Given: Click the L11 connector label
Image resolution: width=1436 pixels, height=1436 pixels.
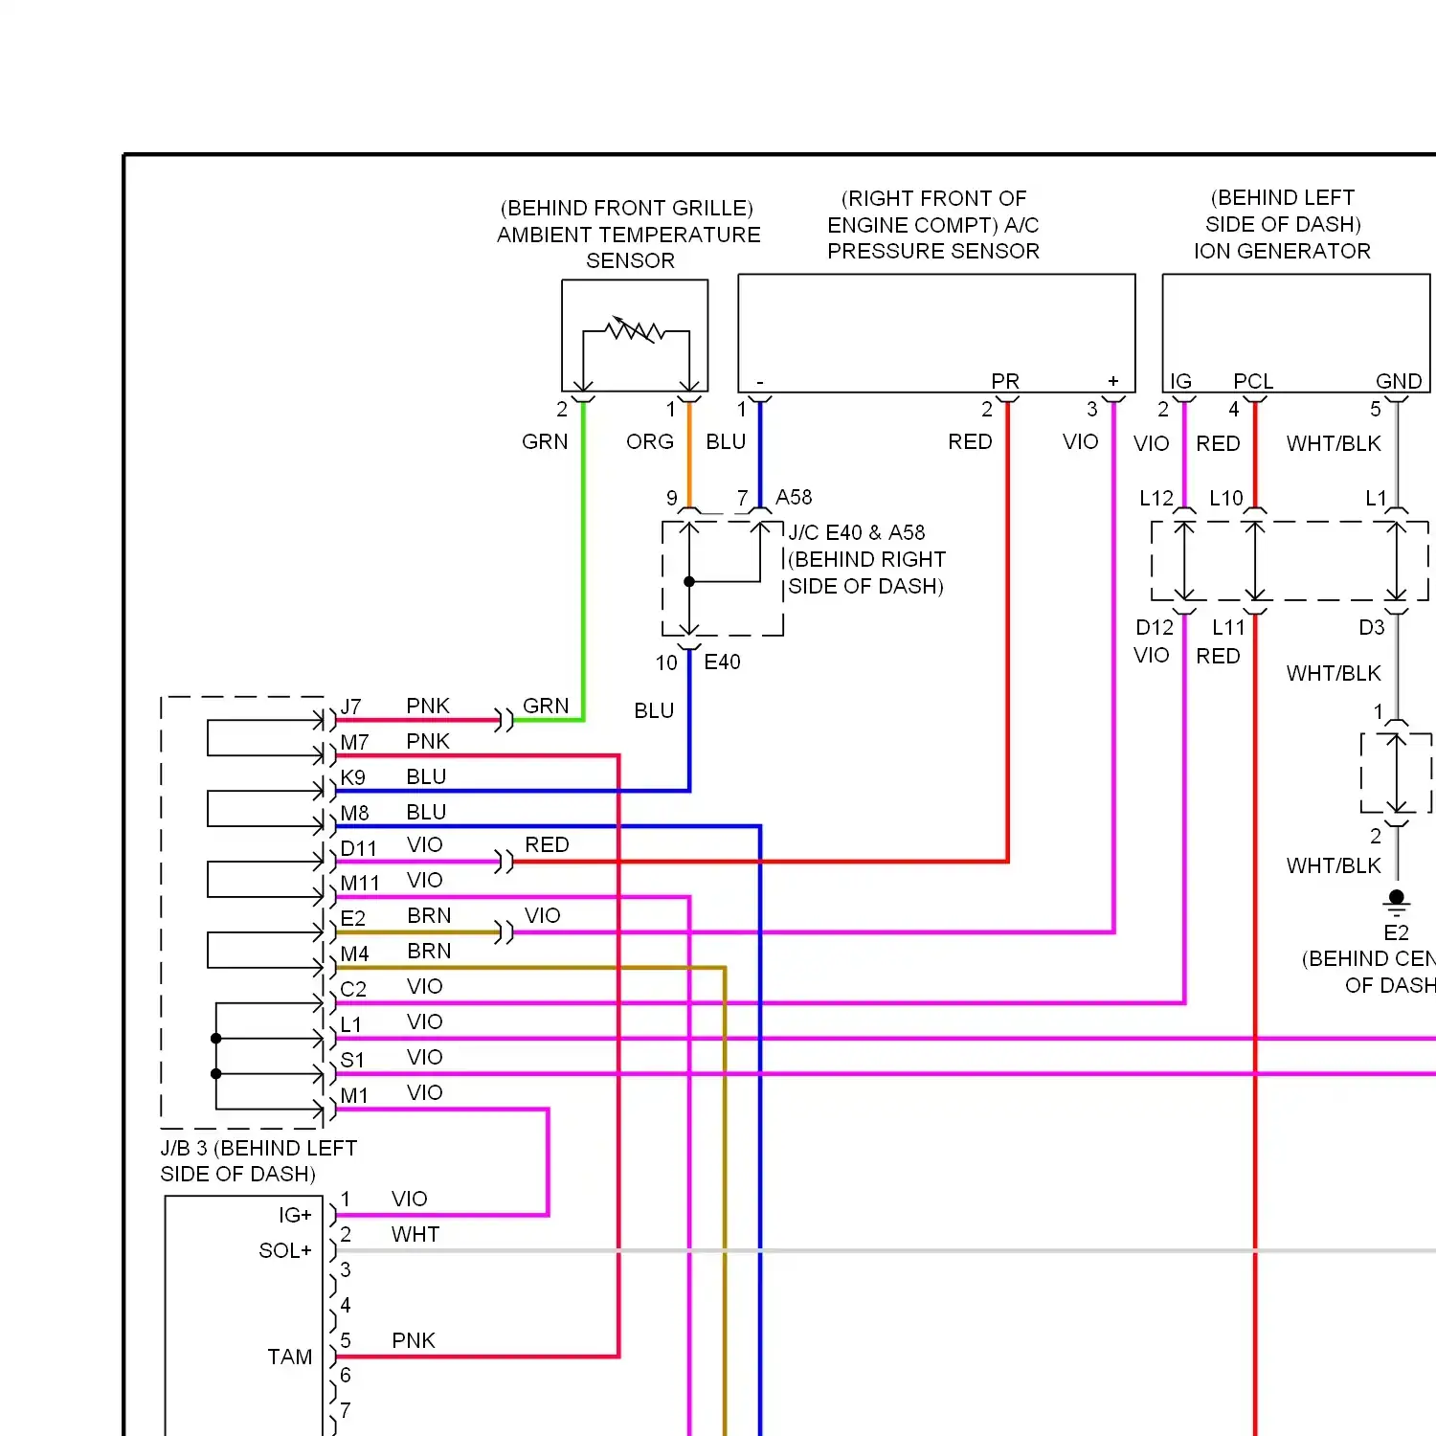Looking at the screenshot, I should pyautogui.click(x=1228, y=627).
